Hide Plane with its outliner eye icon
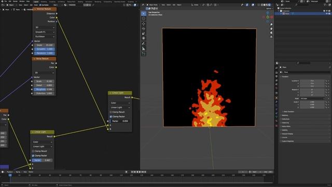The height and width of the screenshot is (187, 332). (x=327, y=14)
